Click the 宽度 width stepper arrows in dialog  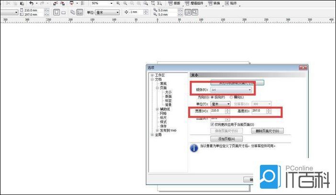pos(227,111)
